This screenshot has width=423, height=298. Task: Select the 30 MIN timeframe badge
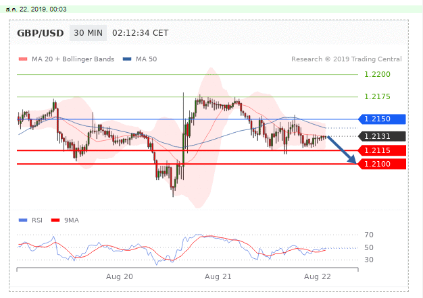(89, 33)
